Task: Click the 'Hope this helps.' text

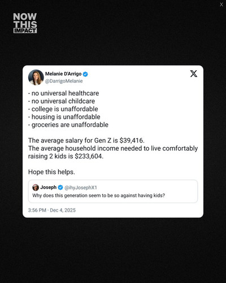Action: (x=51, y=172)
